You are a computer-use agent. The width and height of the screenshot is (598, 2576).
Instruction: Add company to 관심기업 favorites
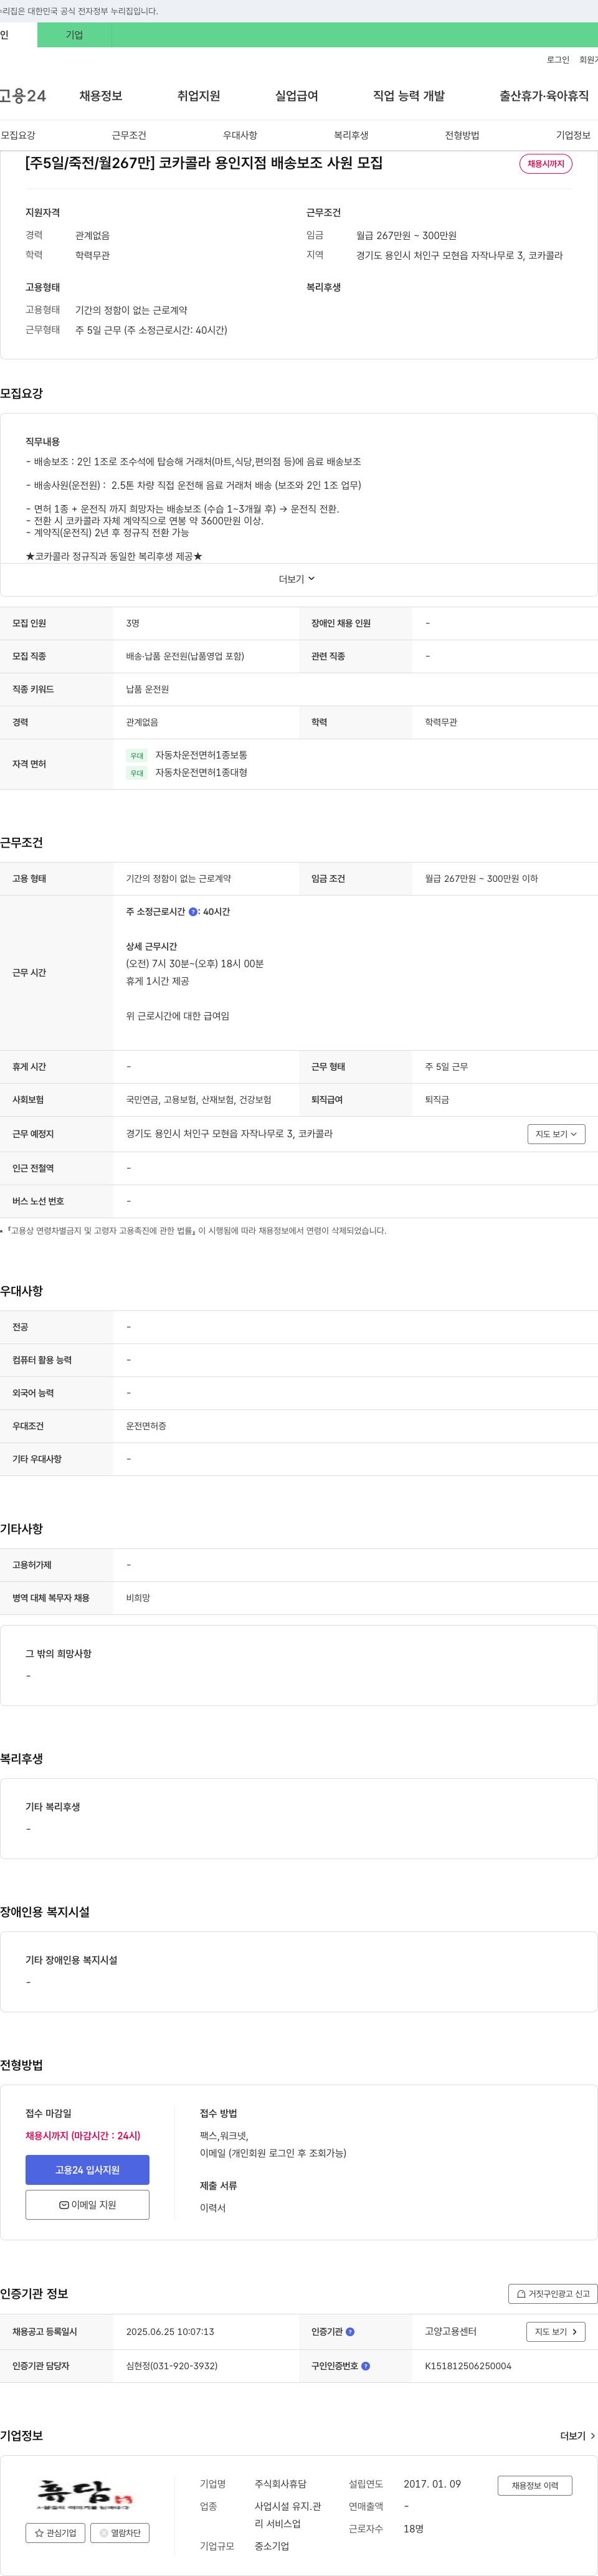pyautogui.click(x=56, y=2533)
